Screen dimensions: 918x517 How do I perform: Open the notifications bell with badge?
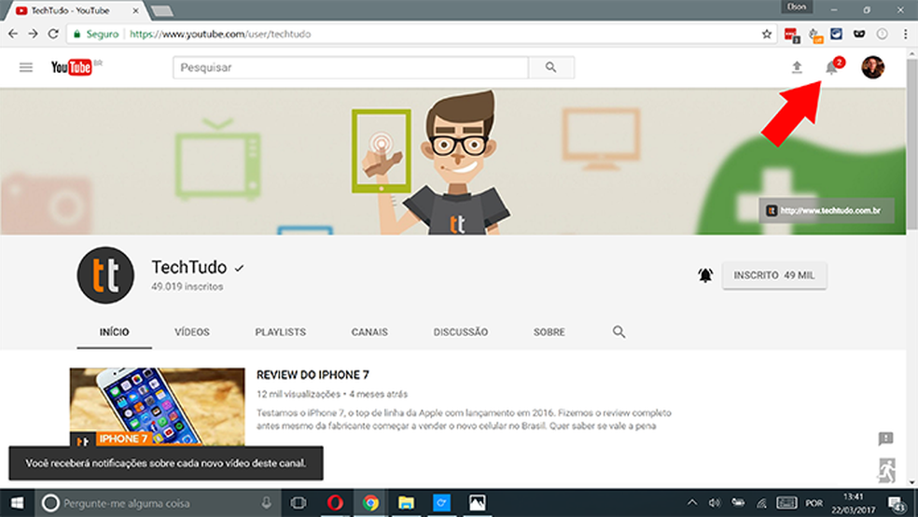(832, 67)
